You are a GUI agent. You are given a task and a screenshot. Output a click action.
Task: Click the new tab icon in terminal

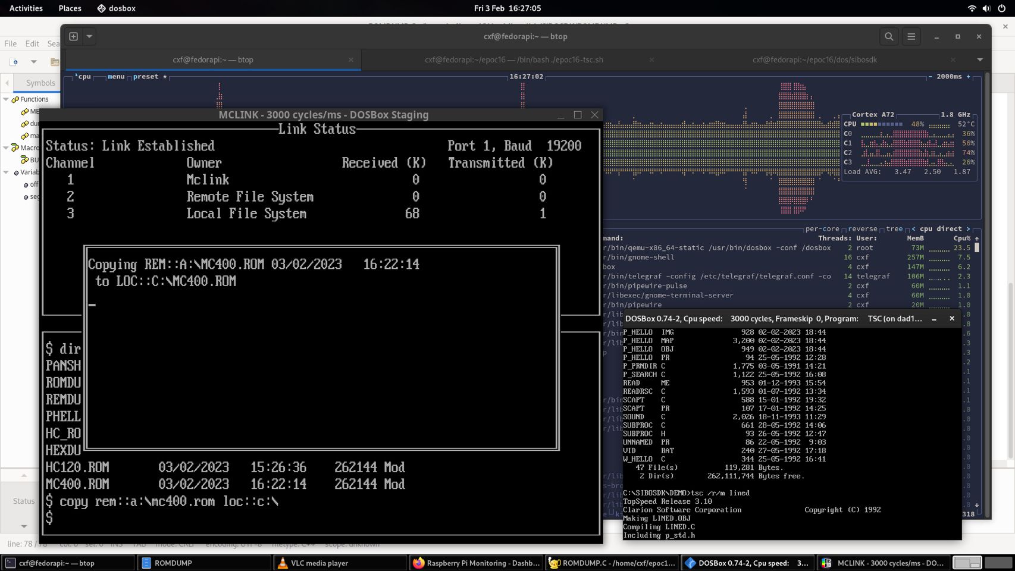(x=74, y=36)
